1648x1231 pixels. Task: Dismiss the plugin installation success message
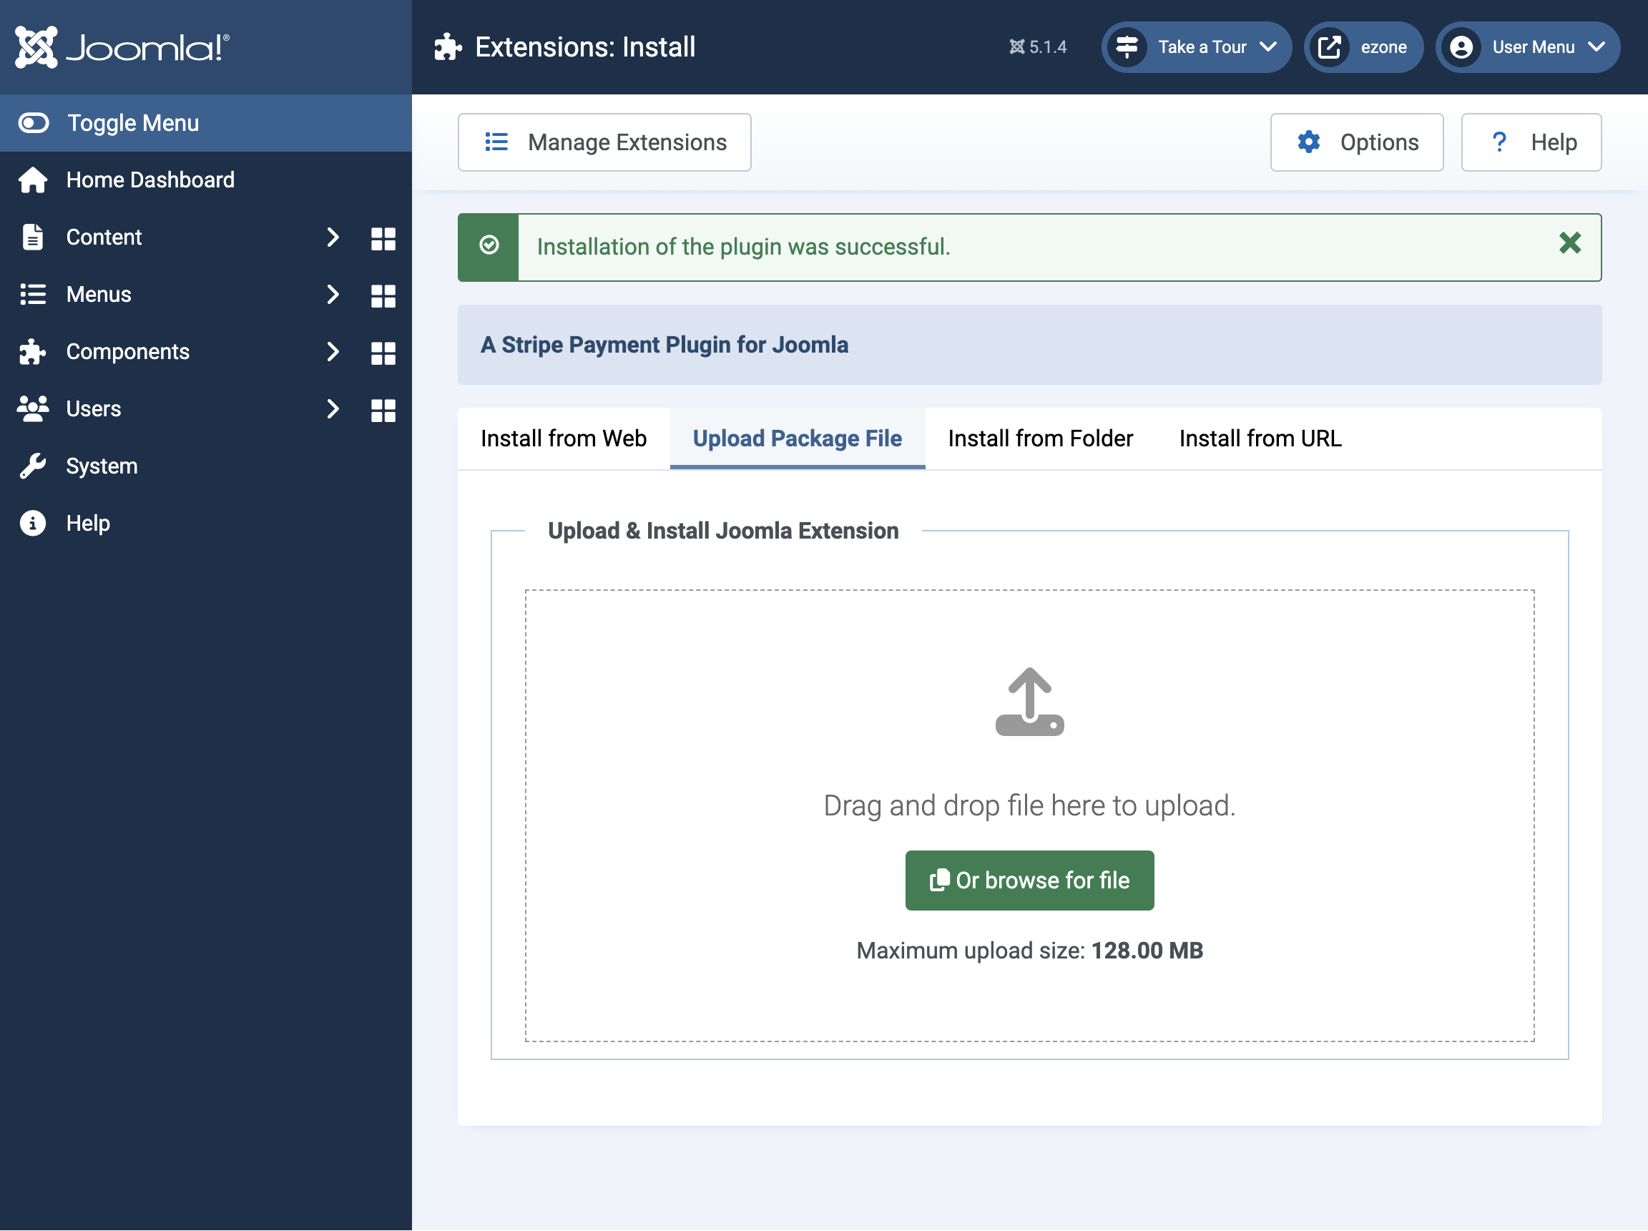pos(1570,243)
